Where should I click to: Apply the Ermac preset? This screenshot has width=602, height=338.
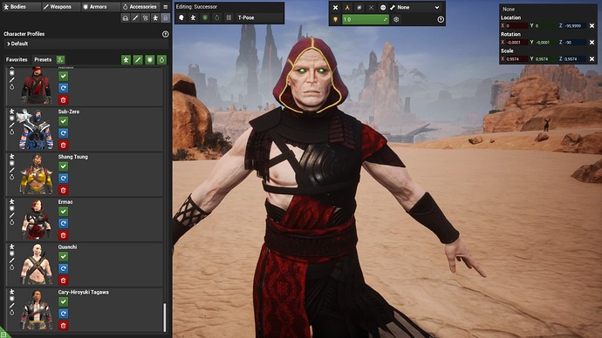[64, 212]
